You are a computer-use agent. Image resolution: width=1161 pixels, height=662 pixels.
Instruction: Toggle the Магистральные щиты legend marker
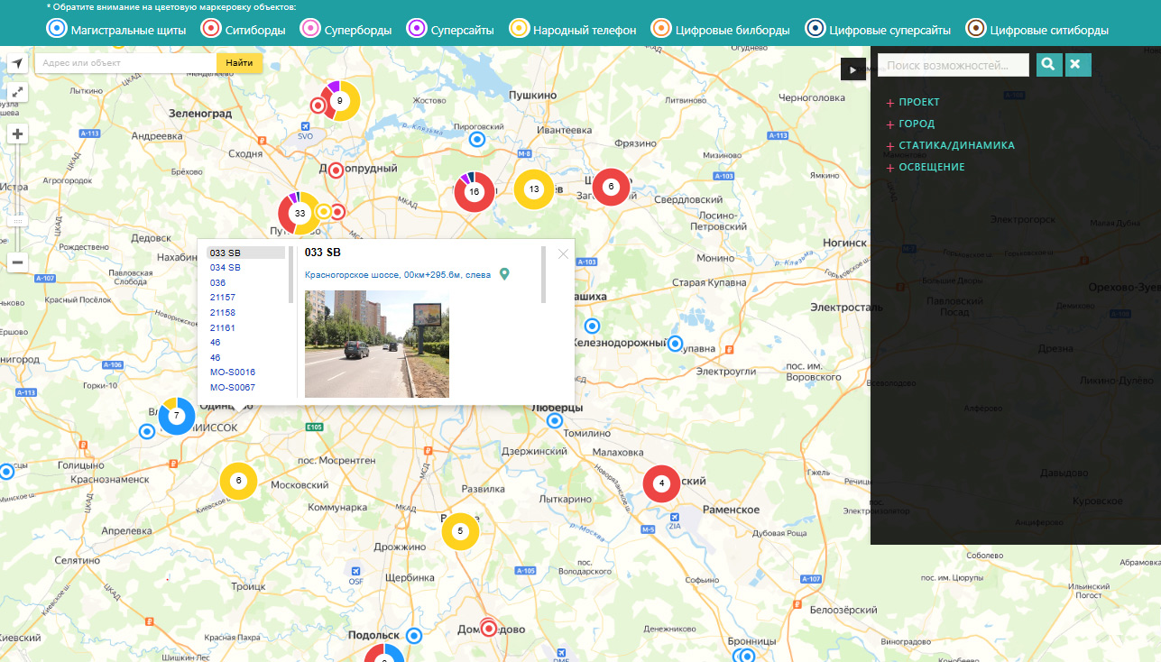57,29
